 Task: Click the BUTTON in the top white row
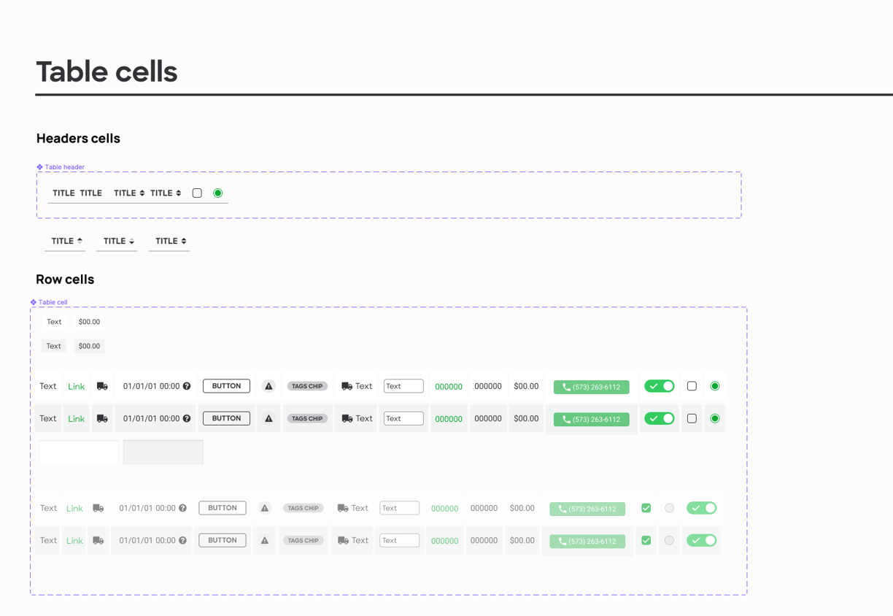pos(226,386)
